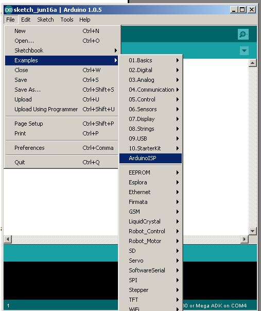Expand the 04.Communication examples
Image resolution: width=261 pixels, height=311 pixels.
[150, 90]
